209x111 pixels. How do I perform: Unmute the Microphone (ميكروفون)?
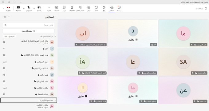29,8
